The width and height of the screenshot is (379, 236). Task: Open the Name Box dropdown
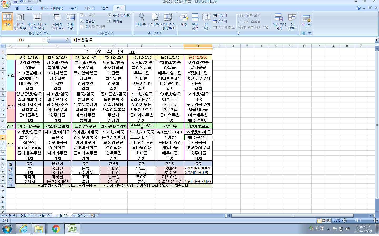coord(44,40)
